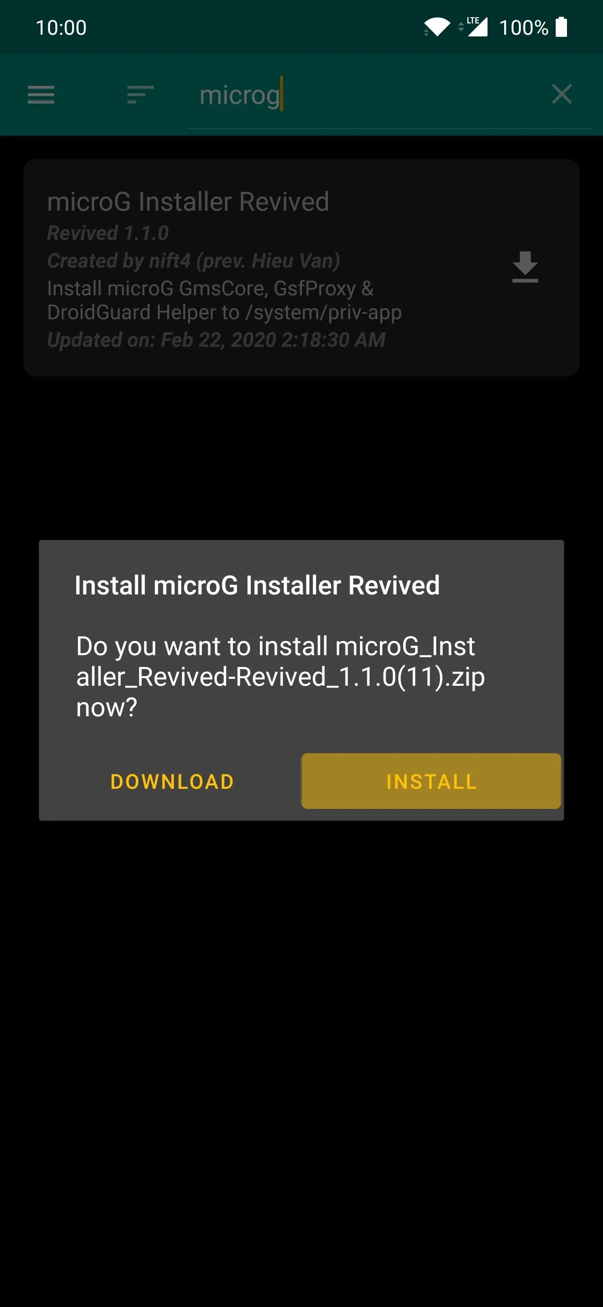The image size is (603, 1307).
Task: Tap the LTE signal indicator
Action: (x=473, y=27)
